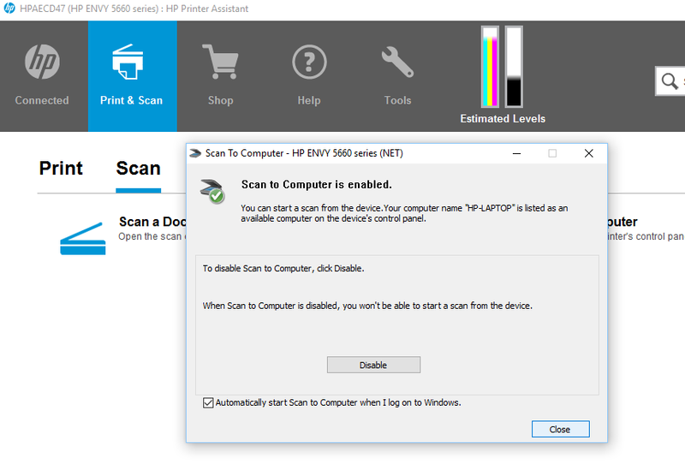
Task: Select 'To disable Scan to Computer, click Disable.' text
Action: click(x=283, y=269)
